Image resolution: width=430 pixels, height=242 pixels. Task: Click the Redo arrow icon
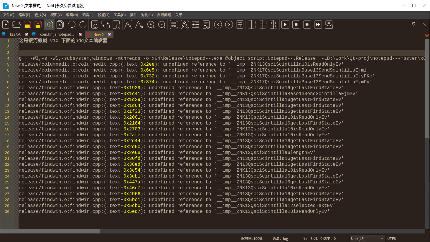[x=83, y=25]
